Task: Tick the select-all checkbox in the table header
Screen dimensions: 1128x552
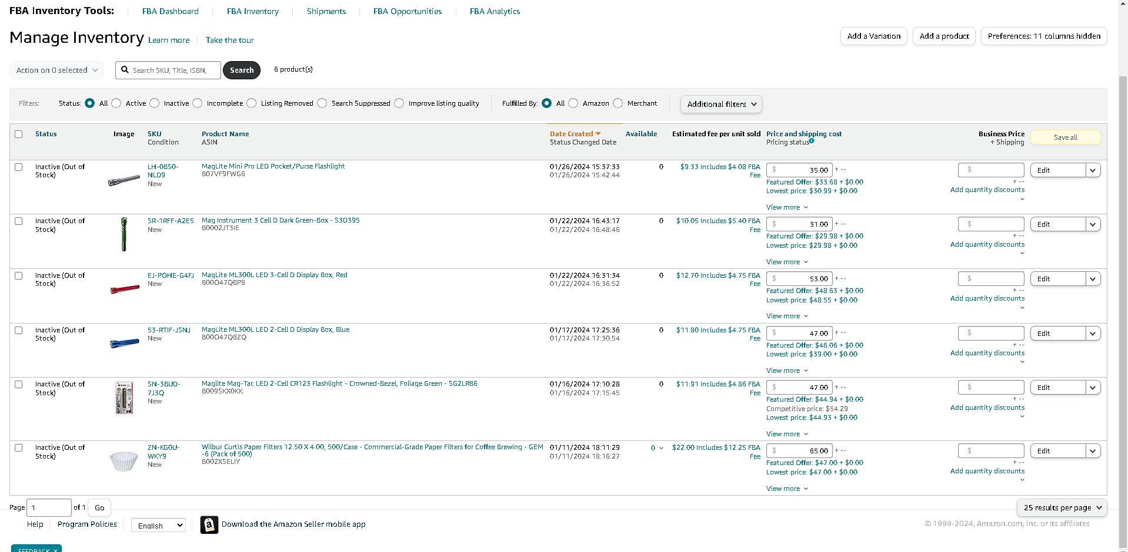Action: pyautogui.click(x=19, y=134)
